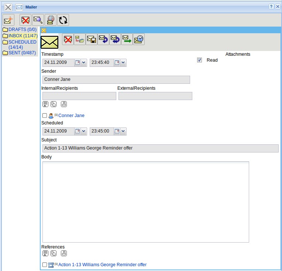Click the new mail compose icon
Screen dimensions: 282x271
pyautogui.click(x=8, y=20)
